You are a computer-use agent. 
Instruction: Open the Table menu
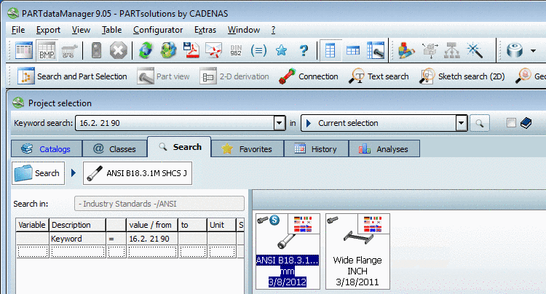112,31
